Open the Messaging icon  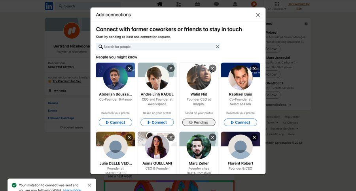(x=216, y=4)
